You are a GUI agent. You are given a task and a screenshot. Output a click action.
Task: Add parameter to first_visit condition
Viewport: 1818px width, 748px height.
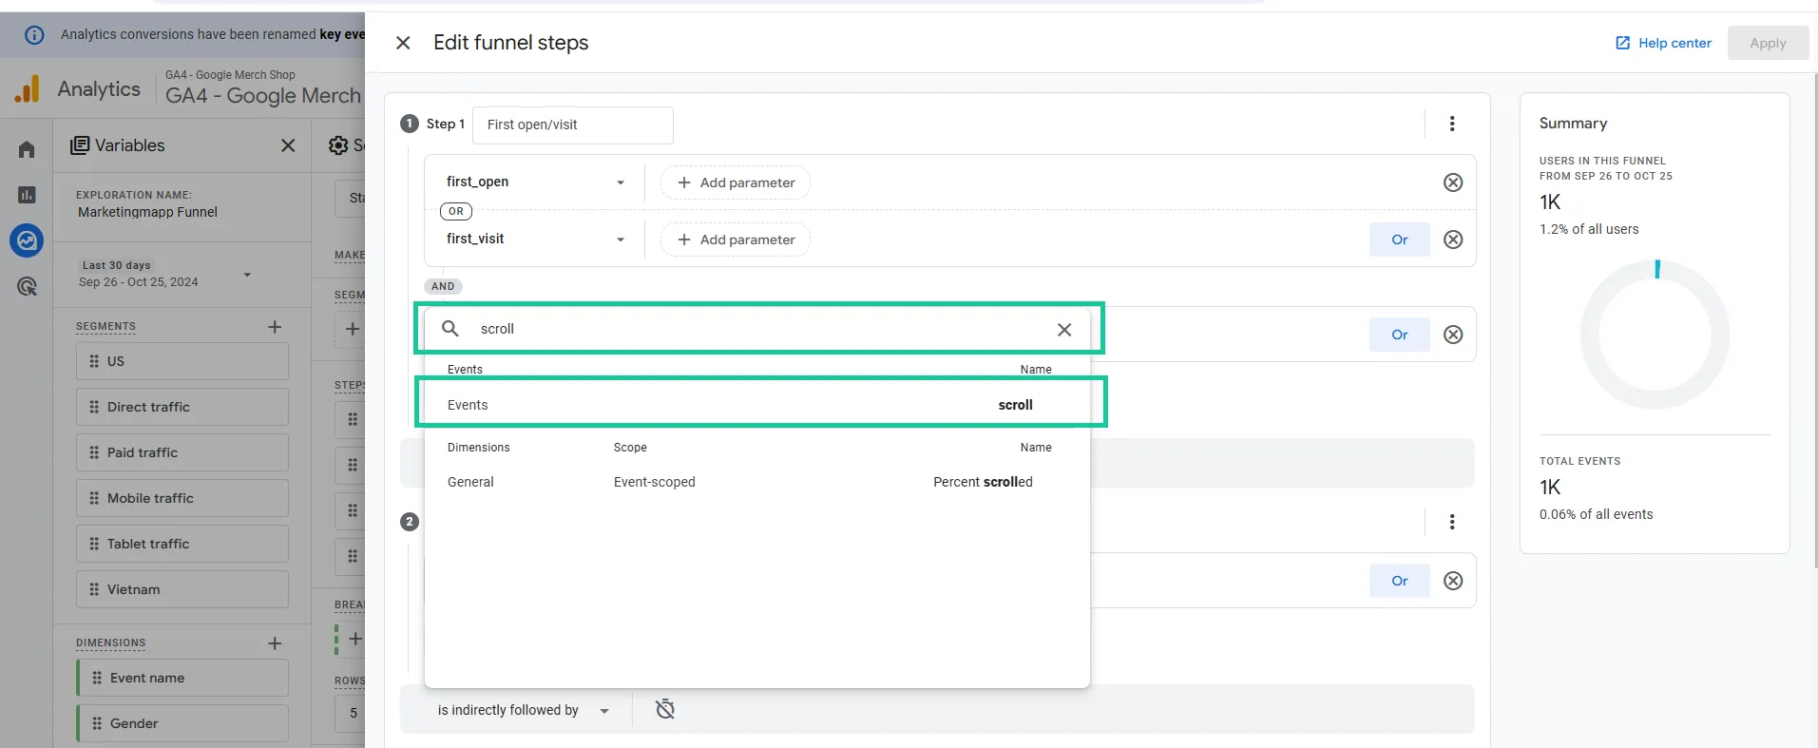coord(736,240)
